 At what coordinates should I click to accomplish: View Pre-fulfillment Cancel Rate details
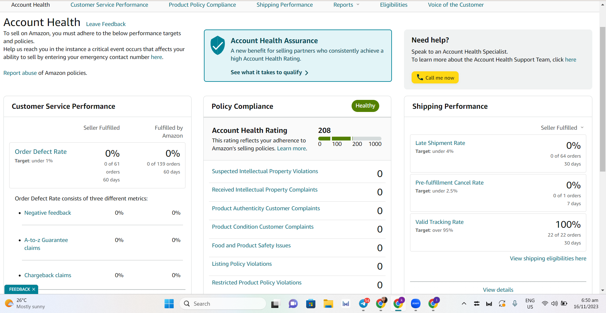449,183
